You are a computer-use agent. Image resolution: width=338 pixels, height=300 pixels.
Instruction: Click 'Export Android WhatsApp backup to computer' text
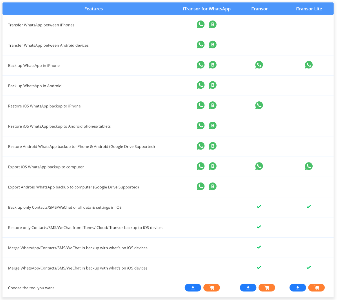(x=50, y=187)
